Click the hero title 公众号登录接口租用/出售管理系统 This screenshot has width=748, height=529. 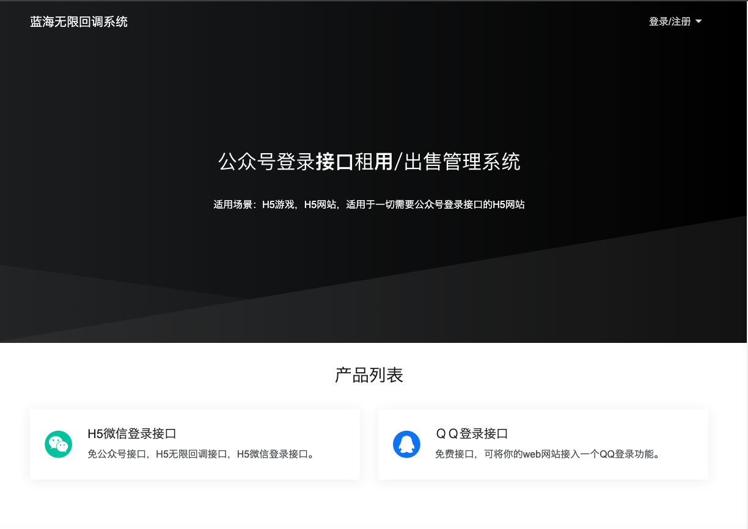pyautogui.click(x=369, y=162)
